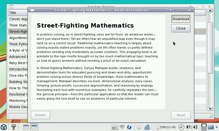Select the Dive Into row in book list

point(18,75)
